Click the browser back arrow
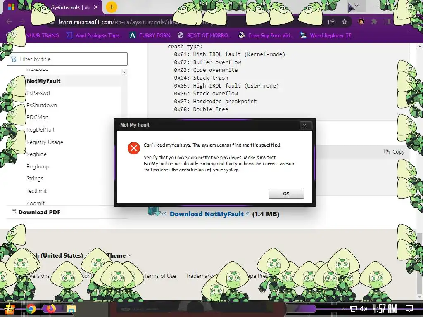 (x=9, y=21)
